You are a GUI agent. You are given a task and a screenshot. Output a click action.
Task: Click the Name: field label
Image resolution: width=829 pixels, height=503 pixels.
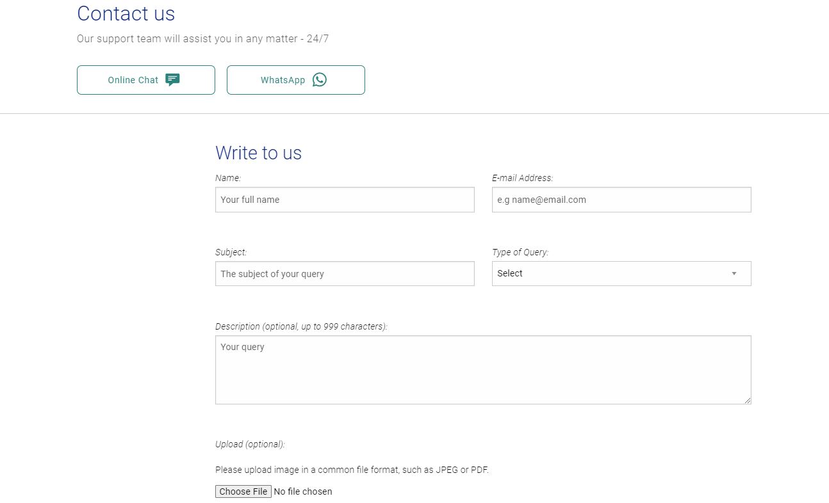click(228, 178)
